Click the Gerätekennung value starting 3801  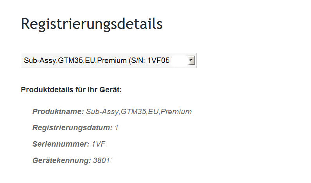click(103, 160)
